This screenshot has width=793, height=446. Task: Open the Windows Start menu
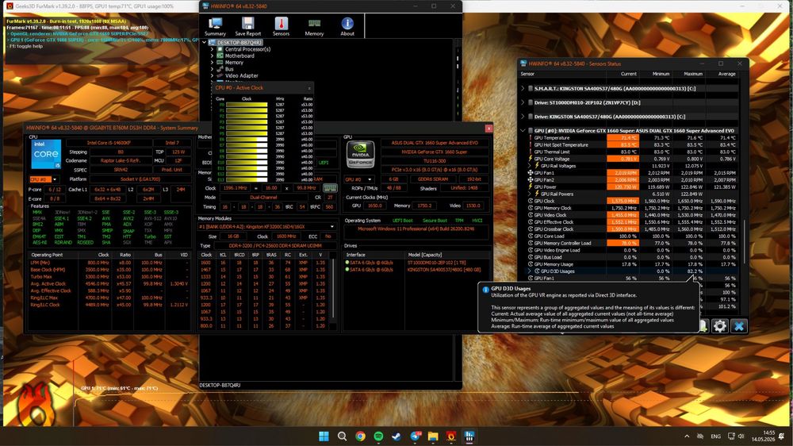pyautogui.click(x=324, y=436)
